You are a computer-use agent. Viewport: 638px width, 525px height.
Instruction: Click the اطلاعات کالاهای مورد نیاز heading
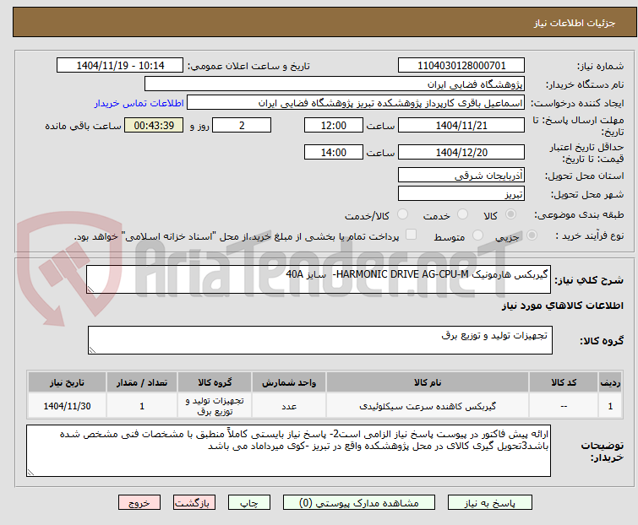click(x=562, y=306)
